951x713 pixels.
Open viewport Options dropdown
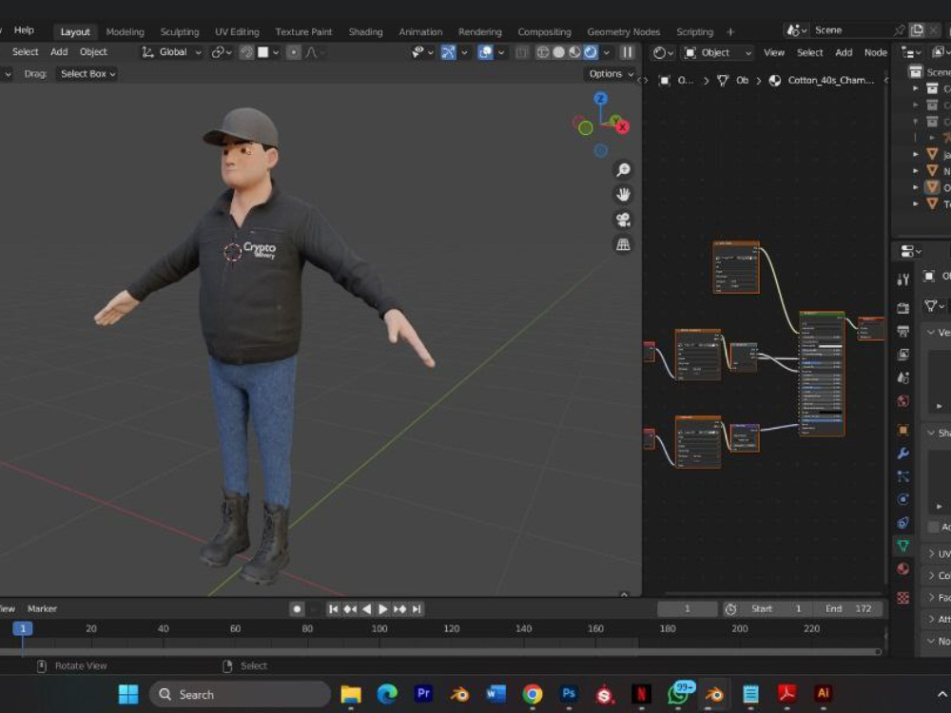click(x=611, y=74)
